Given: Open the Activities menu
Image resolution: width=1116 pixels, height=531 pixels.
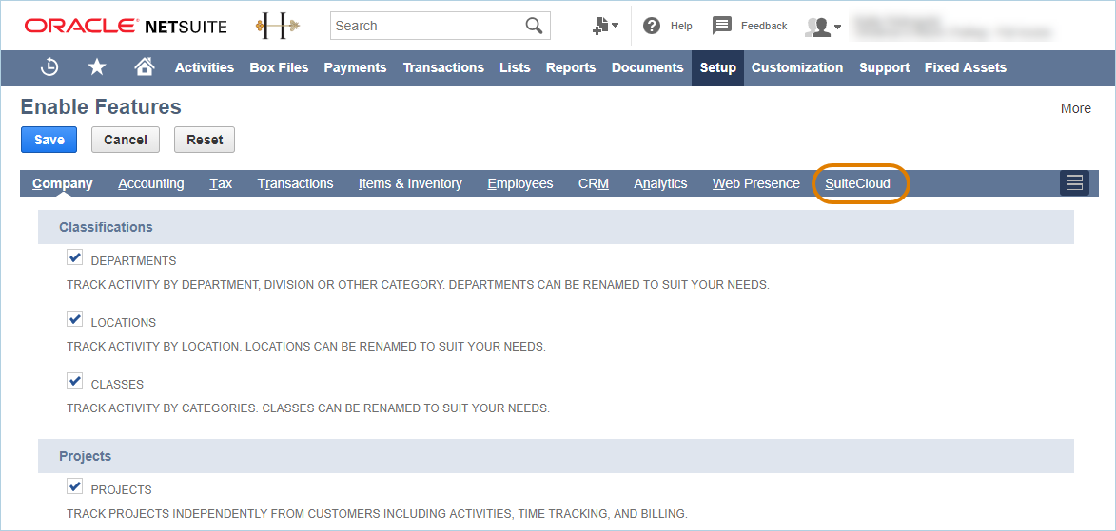Looking at the screenshot, I should (x=205, y=67).
